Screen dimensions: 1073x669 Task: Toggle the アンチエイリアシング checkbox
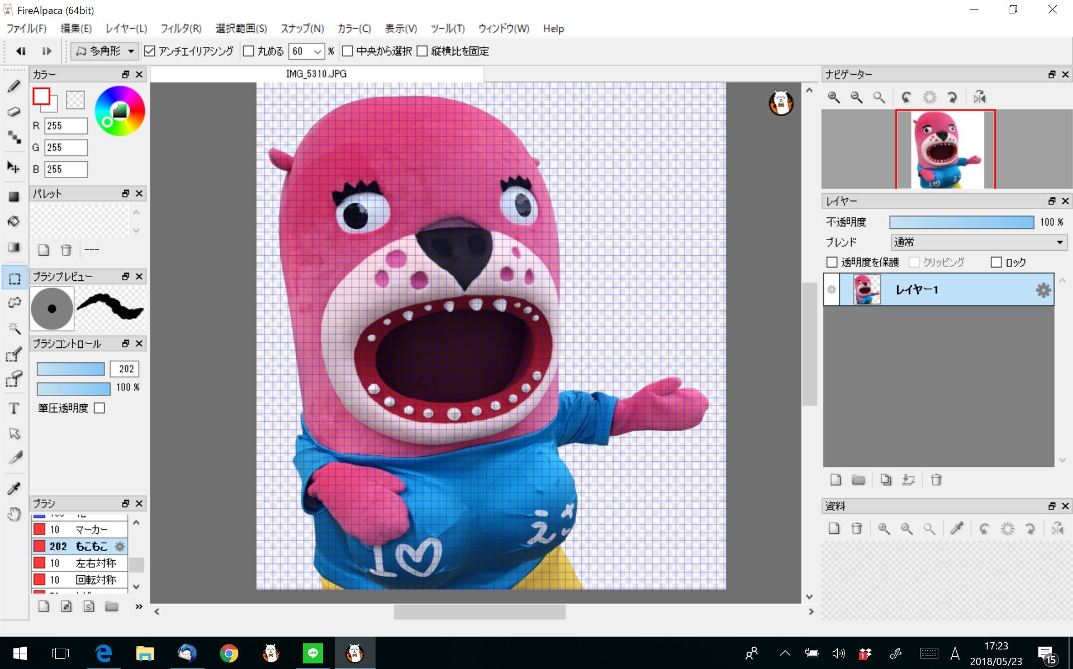[x=149, y=51]
